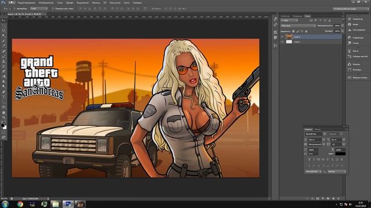The height and width of the screenshot is (208, 371).
Task: Select the Lasso tool
Action: click(3, 31)
